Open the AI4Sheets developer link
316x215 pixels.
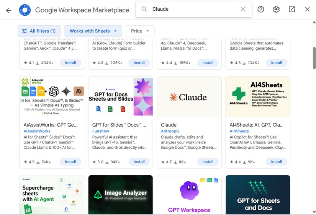coord(239,131)
